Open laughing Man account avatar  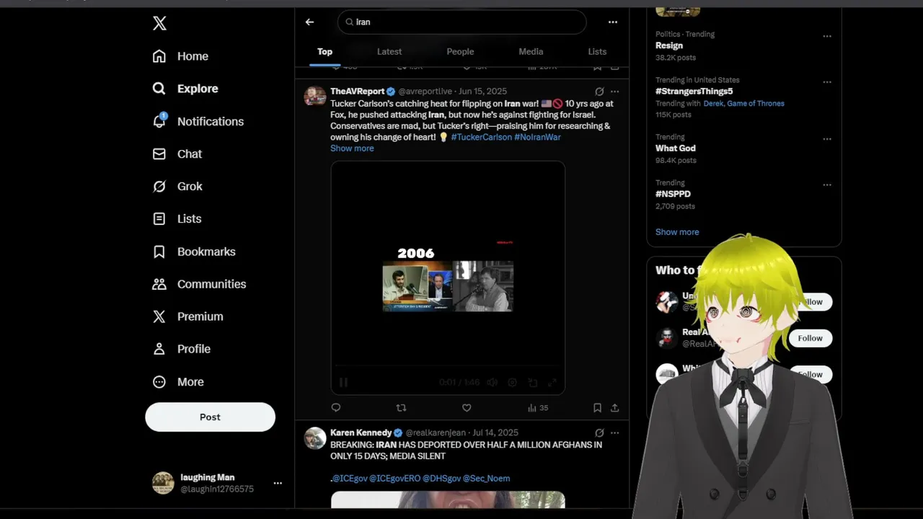click(163, 483)
